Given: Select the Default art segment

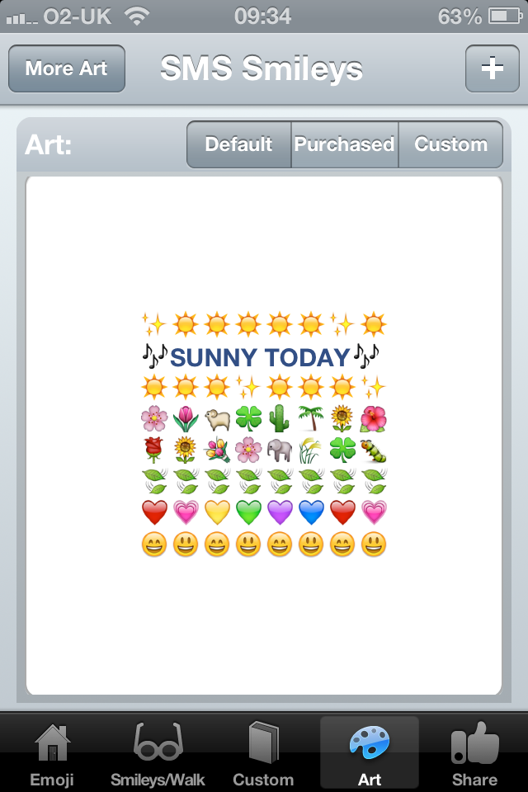Looking at the screenshot, I should tap(239, 144).
